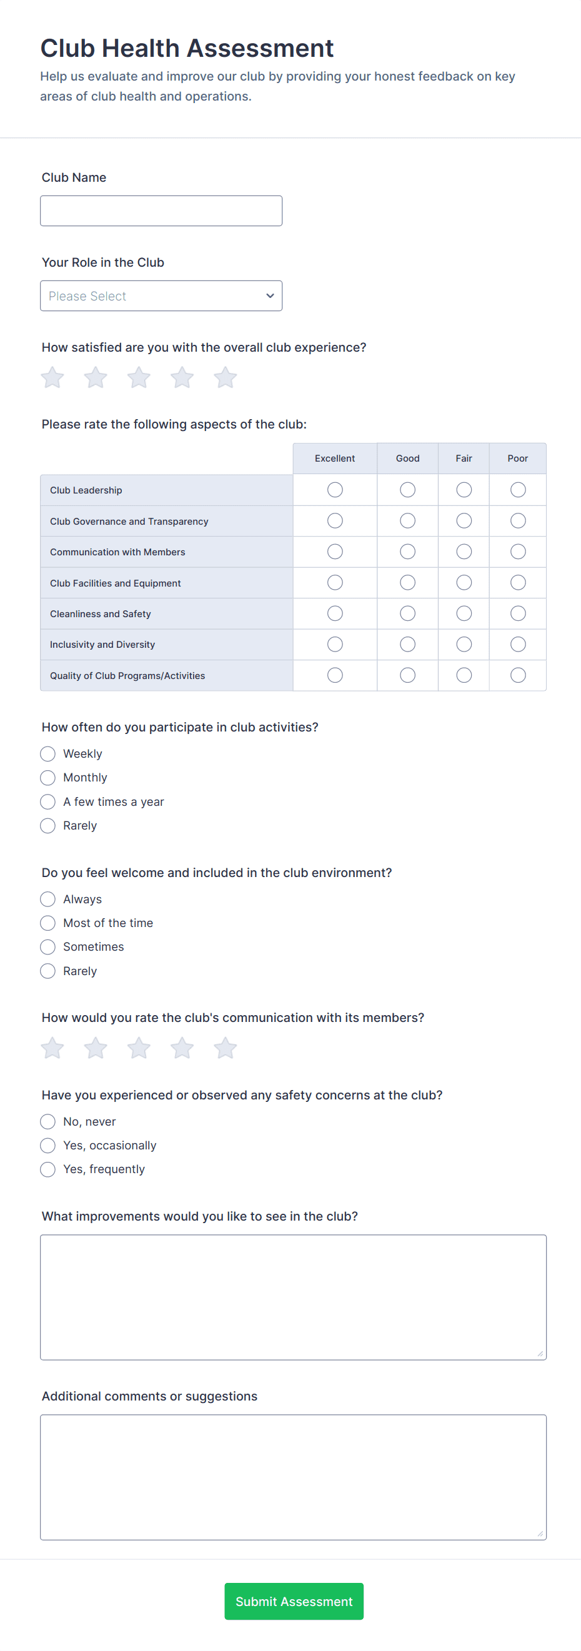Give overall club experience five stars
This screenshot has height=1651, width=581.
click(225, 377)
